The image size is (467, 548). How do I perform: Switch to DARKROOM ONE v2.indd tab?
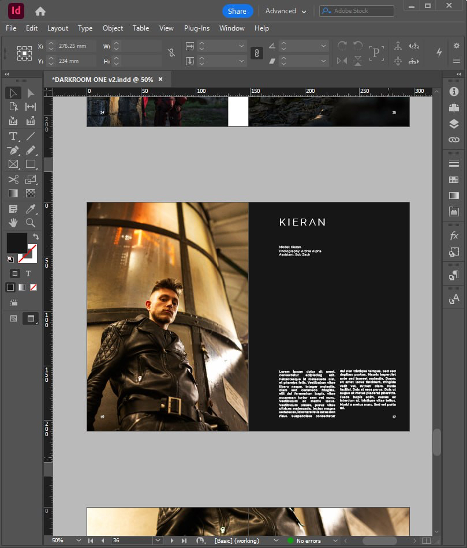pyautogui.click(x=102, y=80)
